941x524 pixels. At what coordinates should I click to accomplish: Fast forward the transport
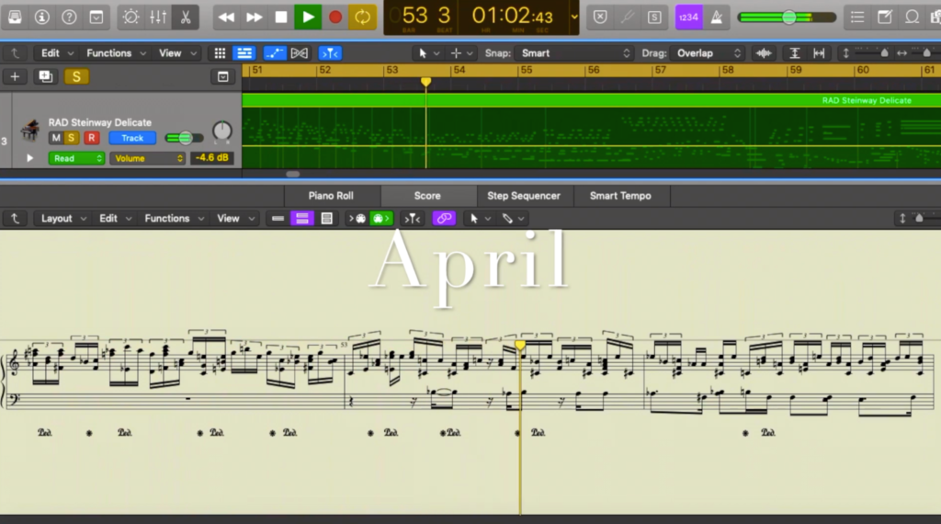(x=254, y=17)
